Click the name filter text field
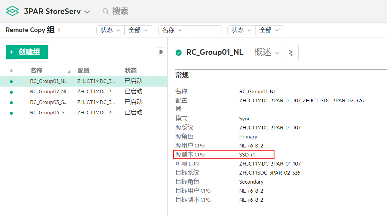The width and height of the screenshot is (387, 216). click(204, 30)
